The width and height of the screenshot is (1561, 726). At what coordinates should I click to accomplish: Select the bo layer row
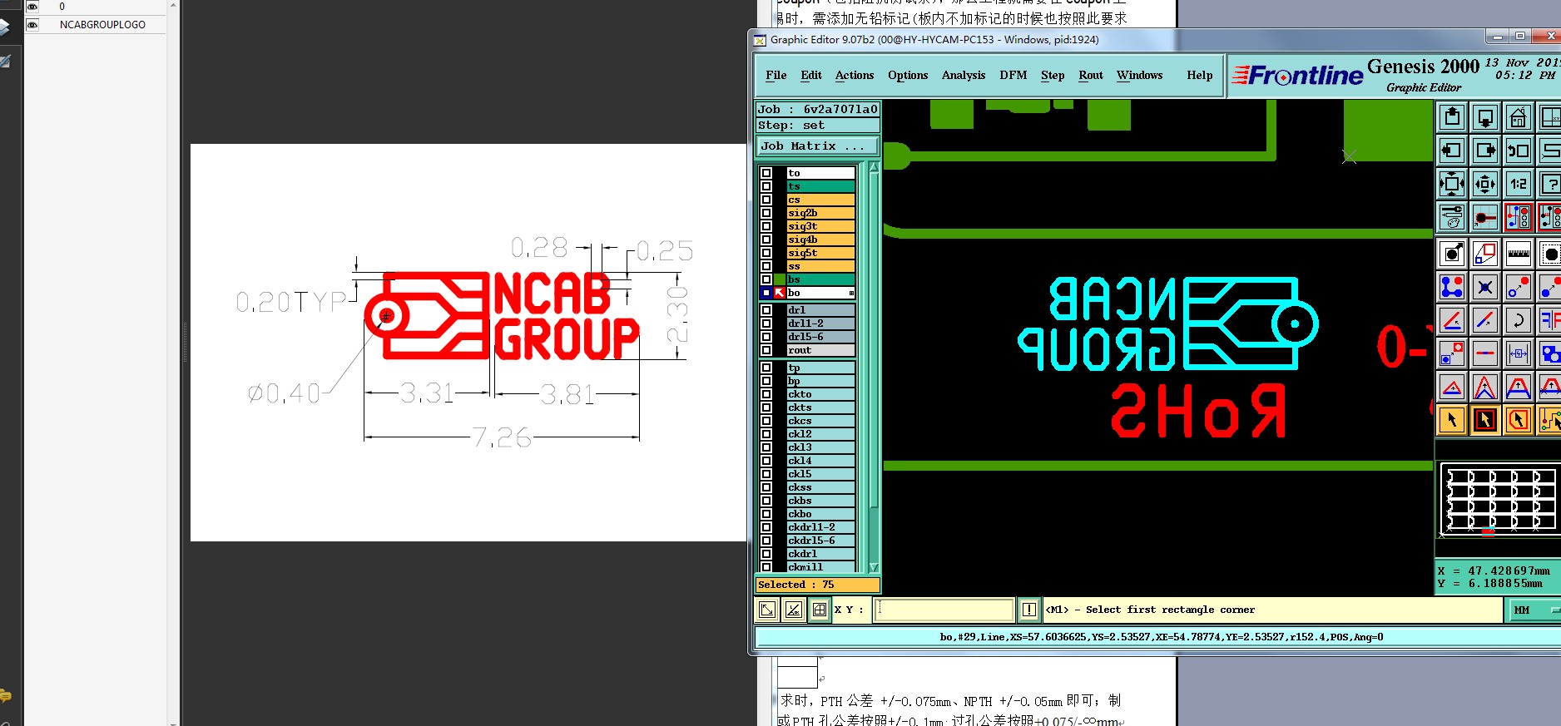click(x=820, y=293)
